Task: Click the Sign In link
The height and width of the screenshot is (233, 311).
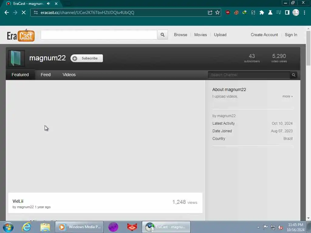Action: point(291,35)
